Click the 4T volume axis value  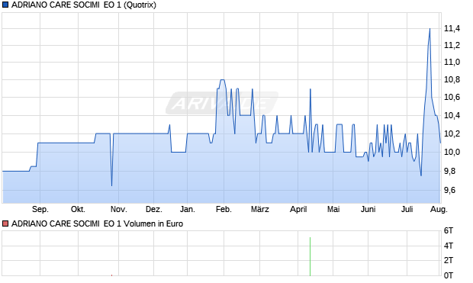click(449, 246)
